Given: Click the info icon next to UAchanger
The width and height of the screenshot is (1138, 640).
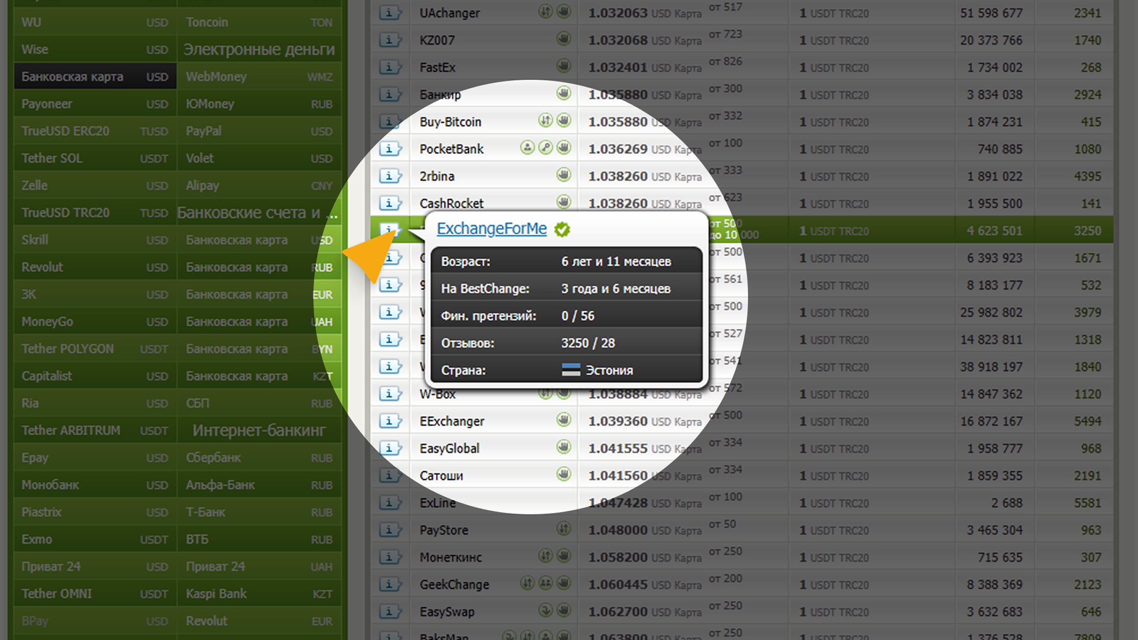Looking at the screenshot, I should click(390, 13).
